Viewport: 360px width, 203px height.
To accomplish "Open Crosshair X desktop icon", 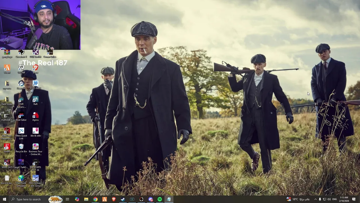I will point(21,53).
